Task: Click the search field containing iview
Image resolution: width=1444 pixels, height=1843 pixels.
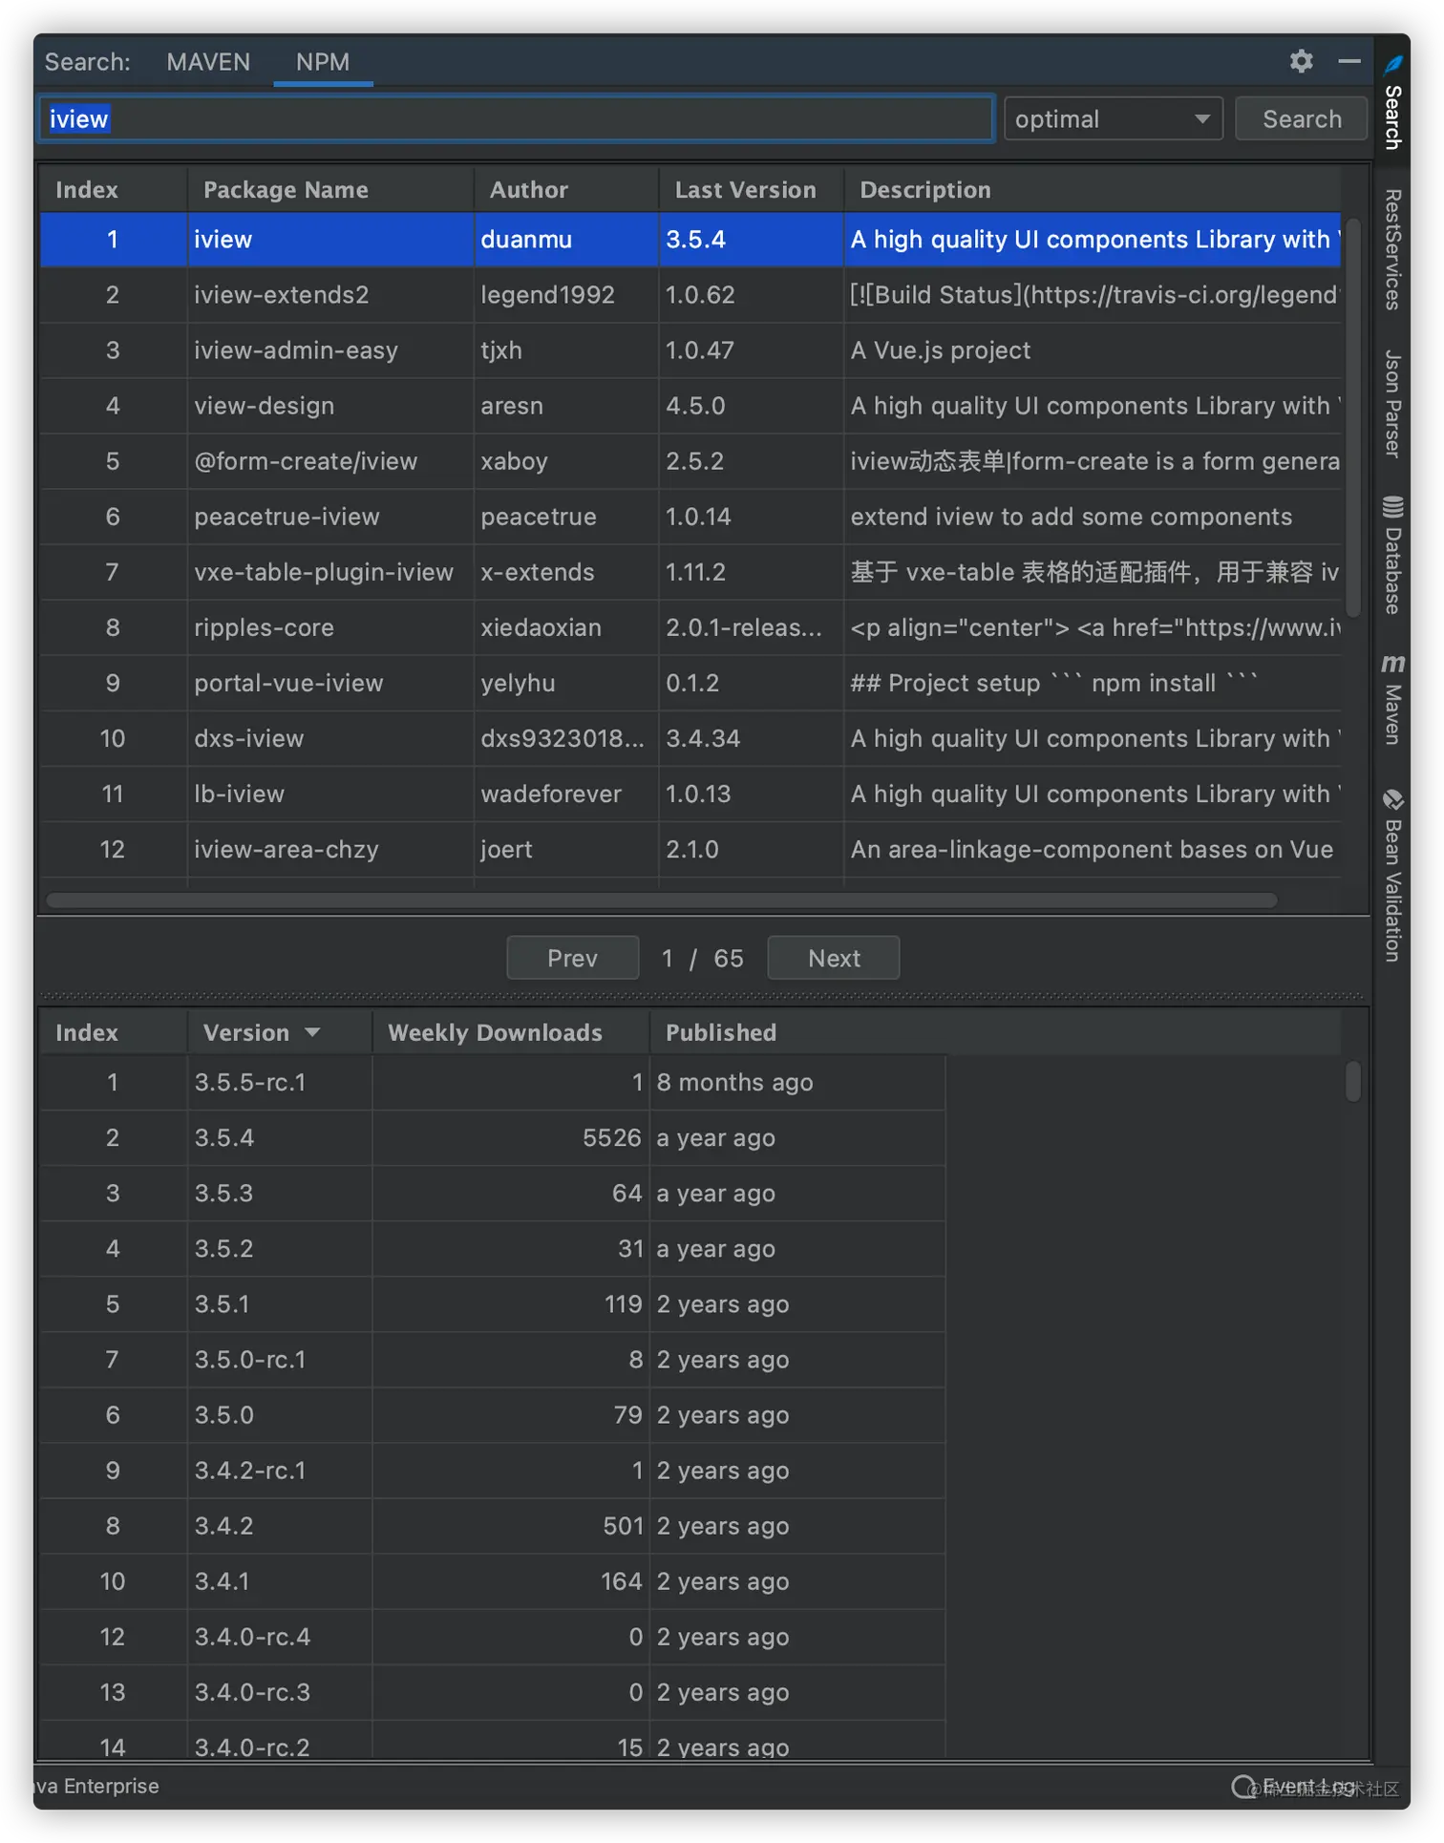Action: [x=516, y=119]
